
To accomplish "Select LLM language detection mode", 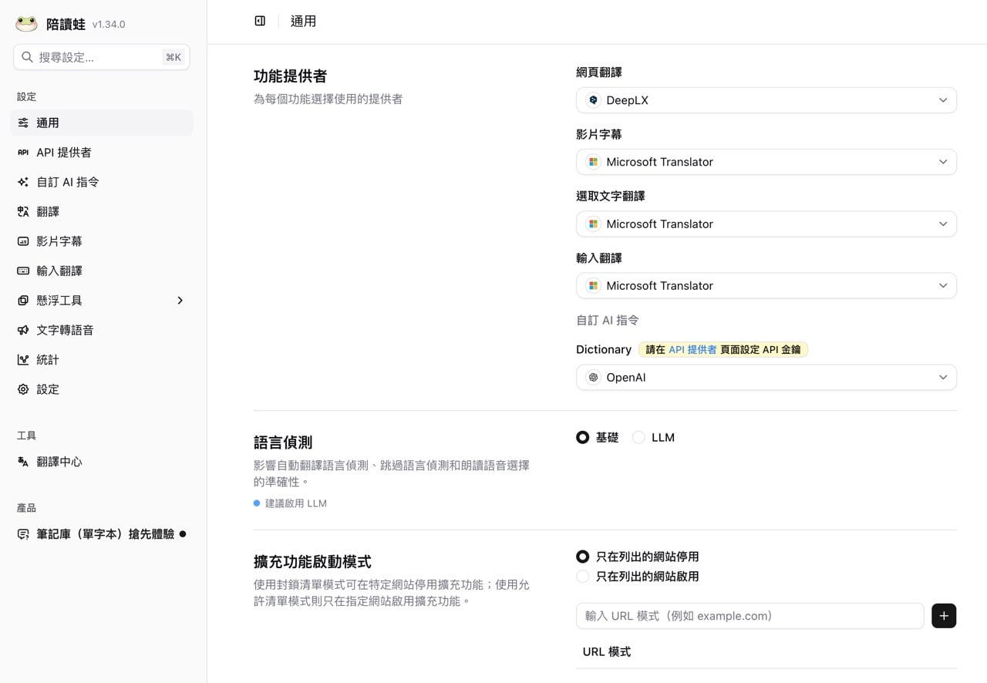I will click(x=638, y=437).
